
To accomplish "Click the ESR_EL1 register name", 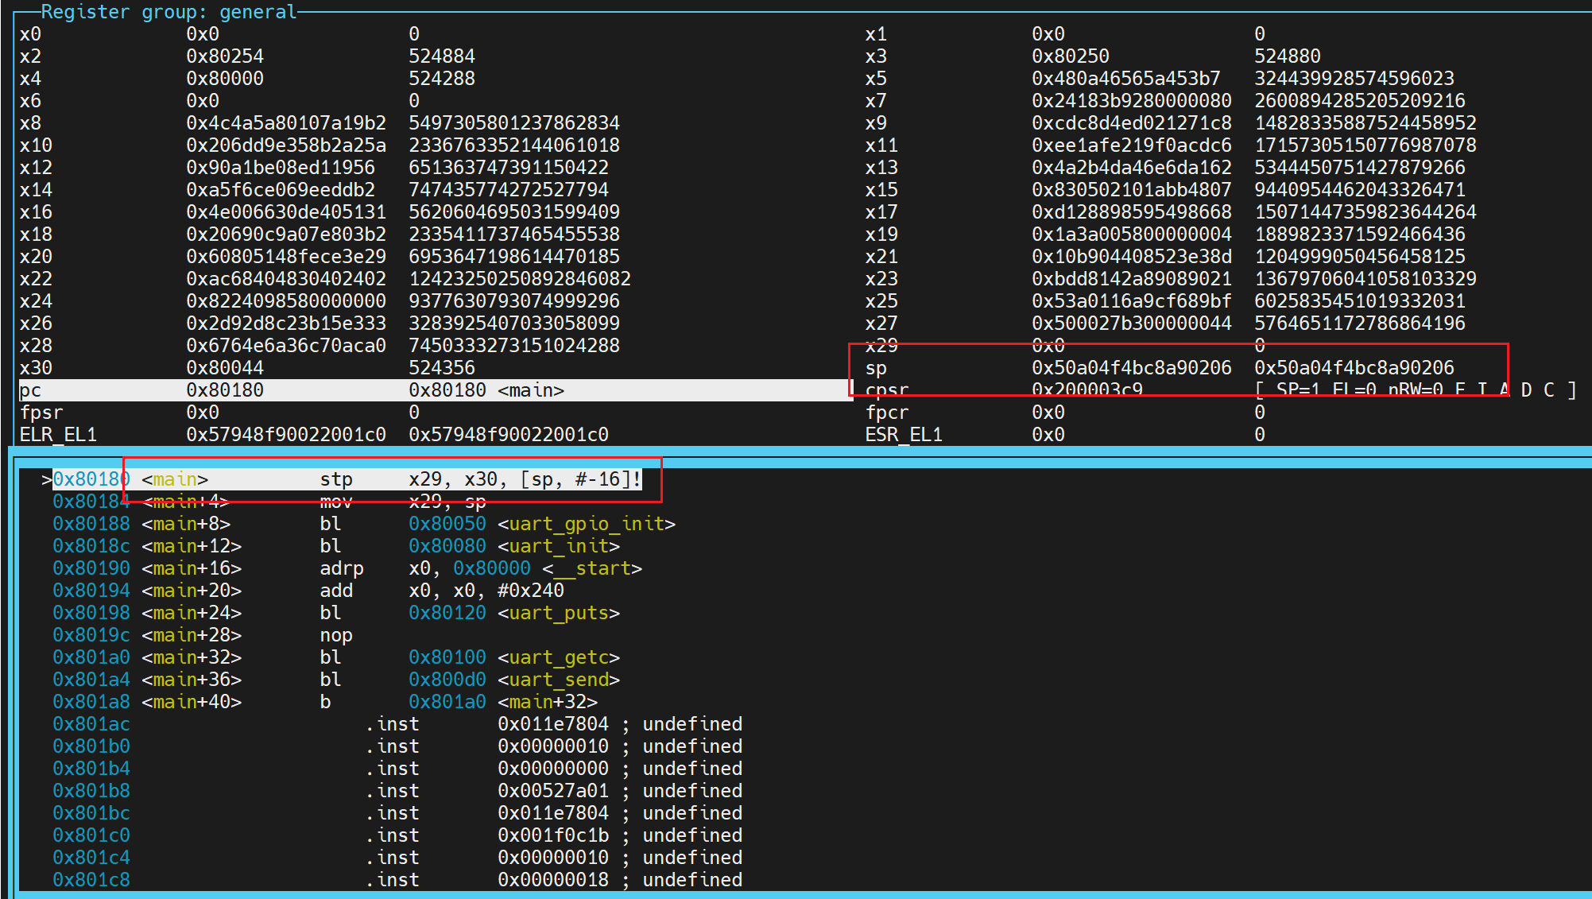I will pos(903,435).
